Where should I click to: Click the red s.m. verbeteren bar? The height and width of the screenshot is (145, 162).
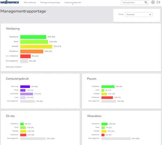25,56
